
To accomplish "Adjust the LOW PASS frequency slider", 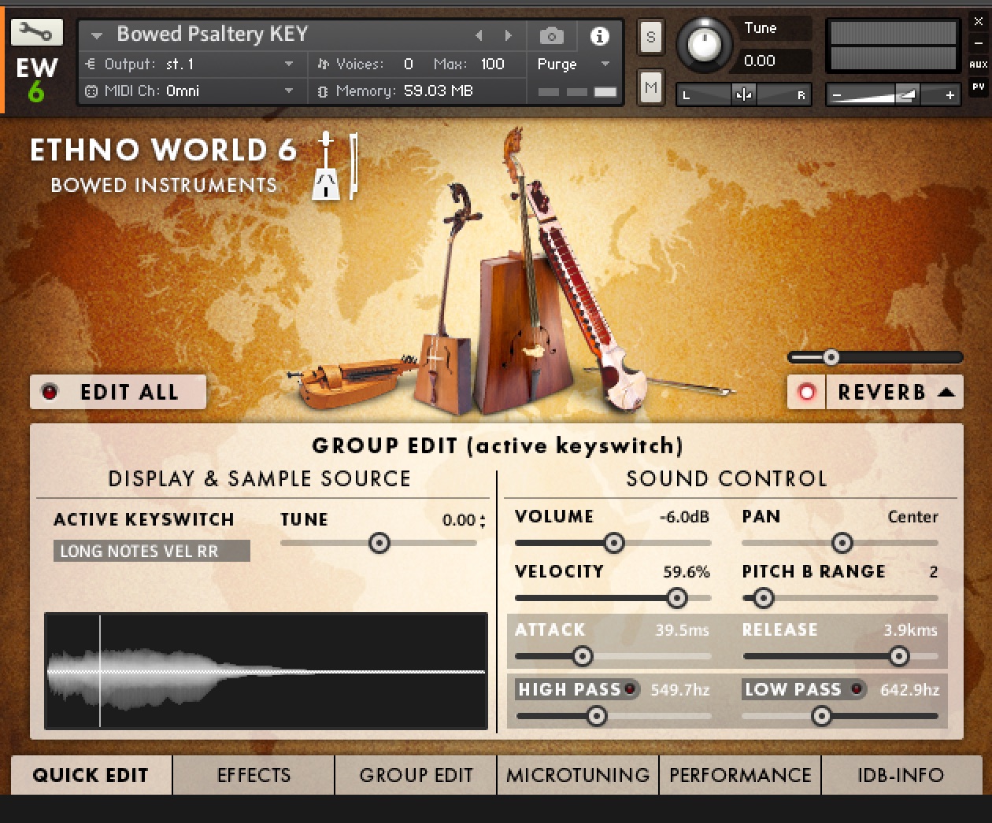I will 821,716.
